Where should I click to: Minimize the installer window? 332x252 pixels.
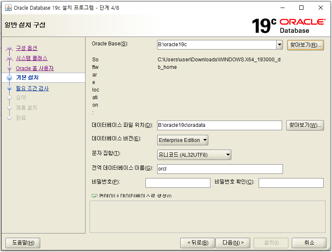click(x=283, y=8)
